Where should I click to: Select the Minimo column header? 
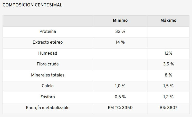tap(120, 21)
